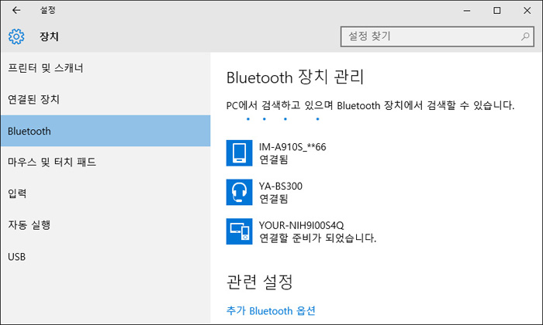Close the 설정 window
This screenshot has width=543, height=325.
527,11
